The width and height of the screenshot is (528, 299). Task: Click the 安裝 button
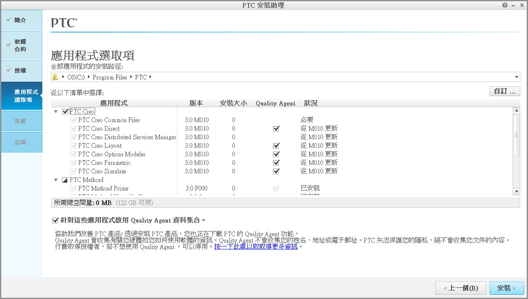(x=506, y=288)
